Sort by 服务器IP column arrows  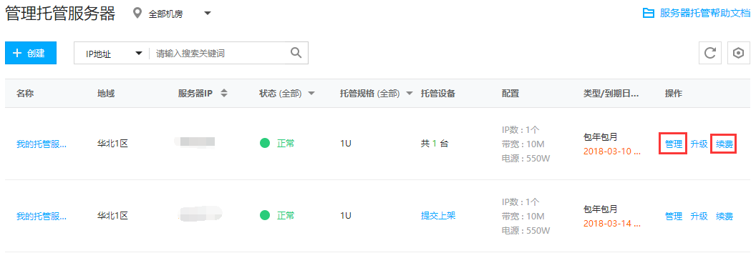pos(223,94)
